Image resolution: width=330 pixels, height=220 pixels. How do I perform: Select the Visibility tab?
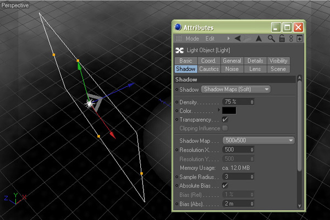[278, 61]
